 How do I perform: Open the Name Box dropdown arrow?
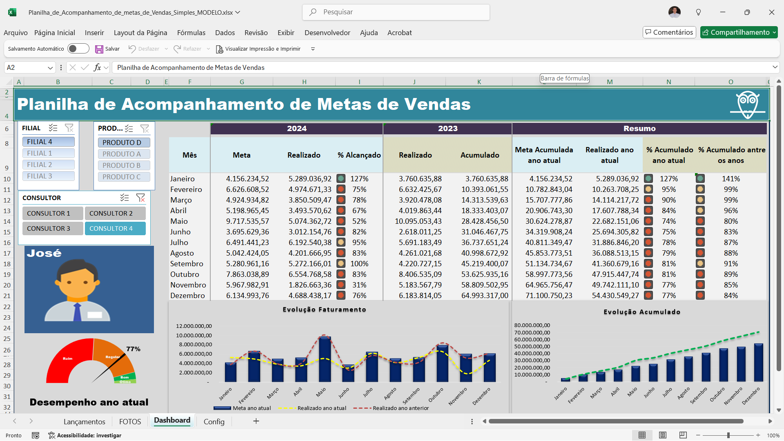50,68
